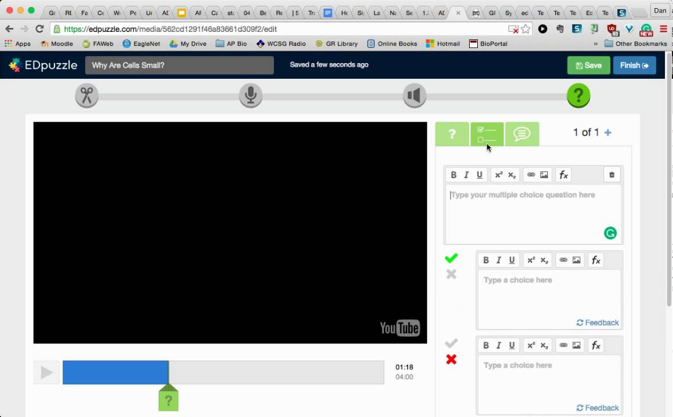Open the microphone audio track step
Image resolution: width=673 pixels, height=417 pixels.
click(x=251, y=95)
